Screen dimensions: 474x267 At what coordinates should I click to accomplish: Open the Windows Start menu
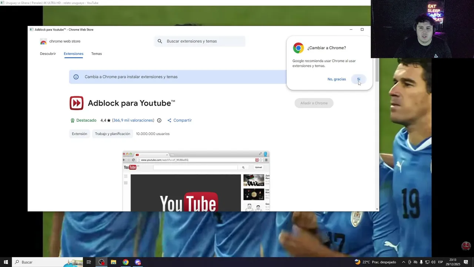(x=6, y=262)
